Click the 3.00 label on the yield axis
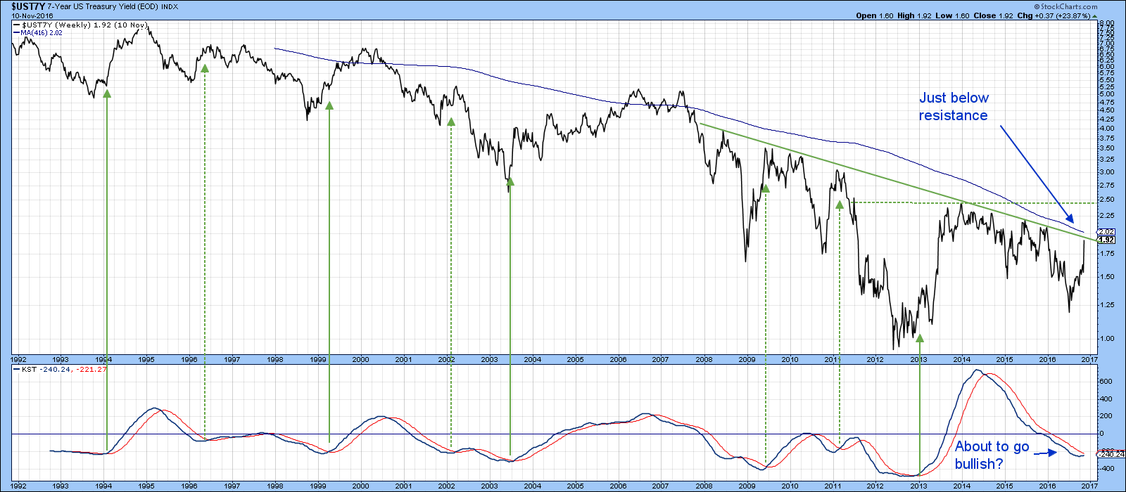Viewport: 1126px width, 492px height. pyautogui.click(x=1107, y=171)
